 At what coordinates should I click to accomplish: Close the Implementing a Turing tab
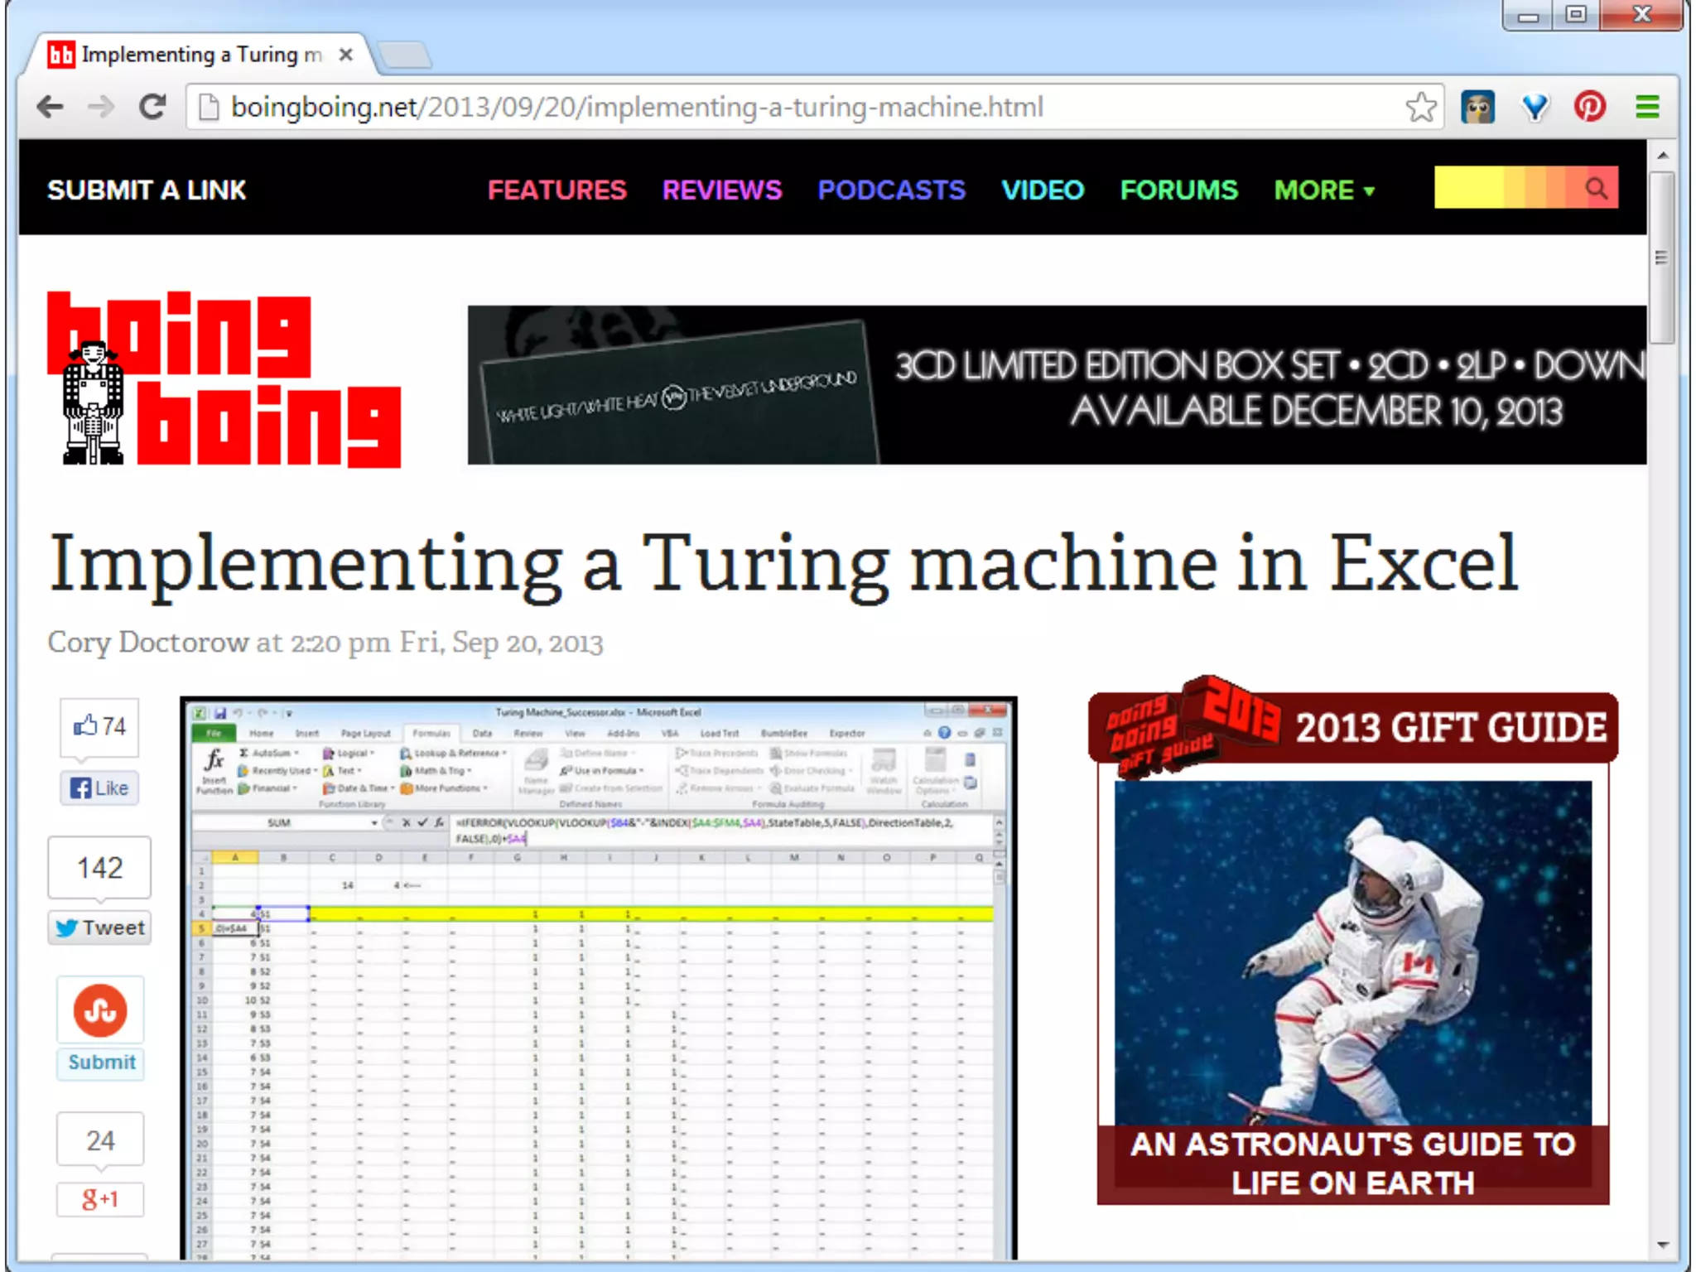click(x=346, y=55)
